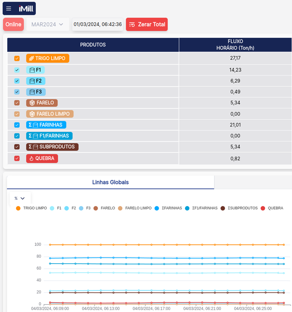Click the 04/03/2024, 06:09:00 axis label
The height and width of the screenshot is (312, 292).
[50, 309]
